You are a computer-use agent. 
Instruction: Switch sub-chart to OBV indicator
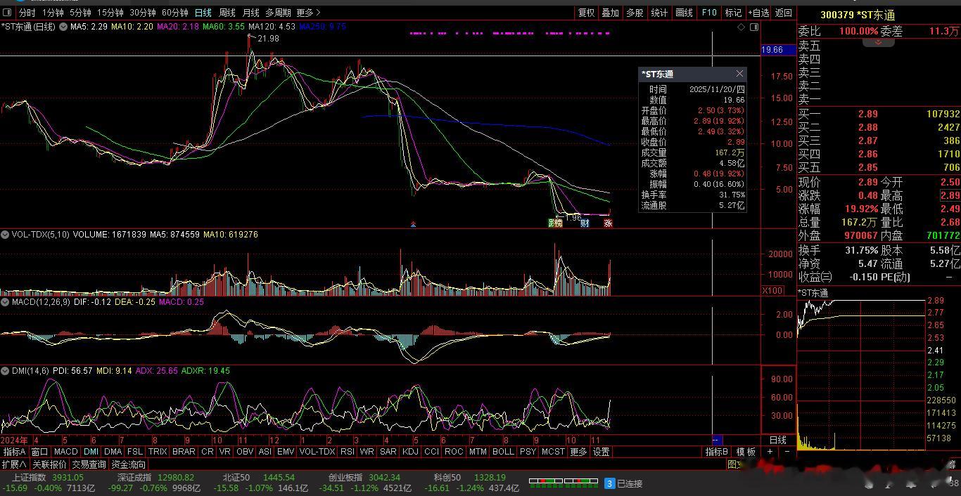245,452
